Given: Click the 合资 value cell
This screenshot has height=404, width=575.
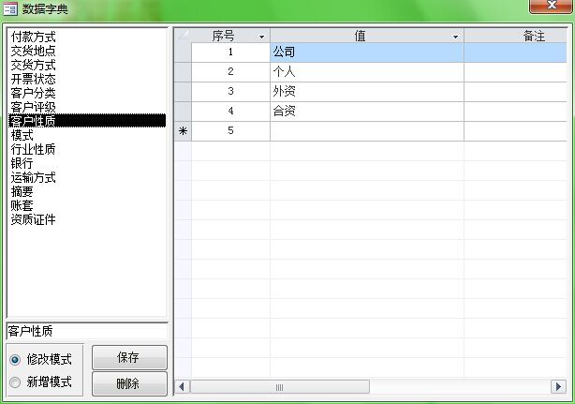Looking at the screenshot, I should [367, 112].
